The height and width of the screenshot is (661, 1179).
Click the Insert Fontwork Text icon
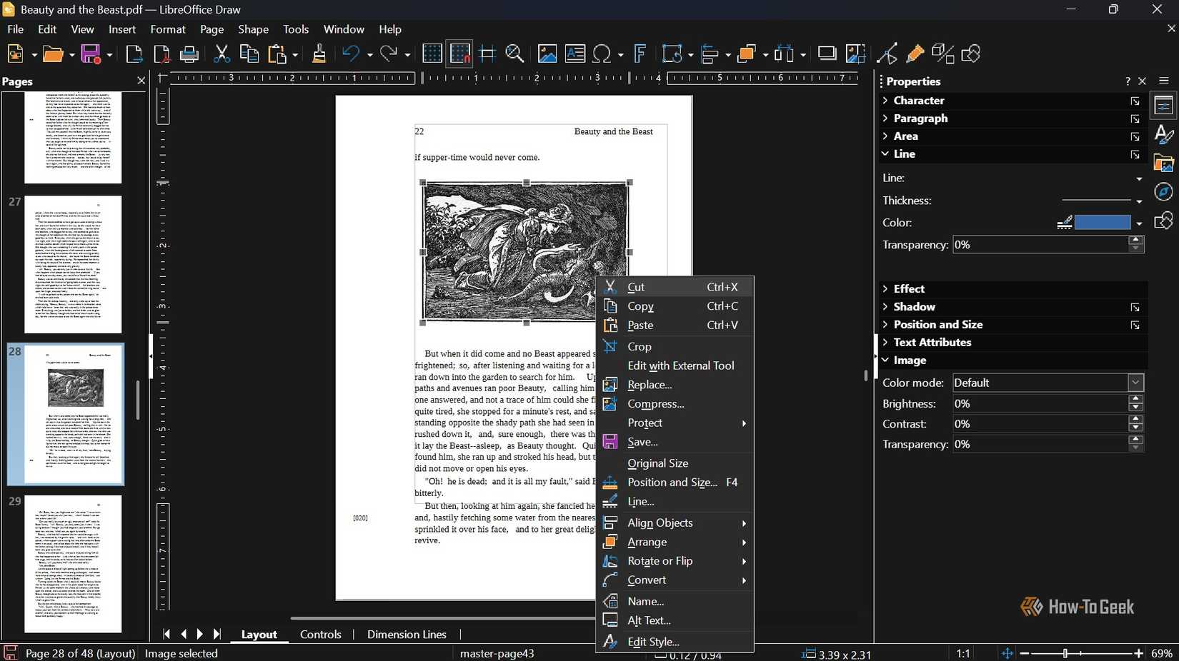[640, 54]
